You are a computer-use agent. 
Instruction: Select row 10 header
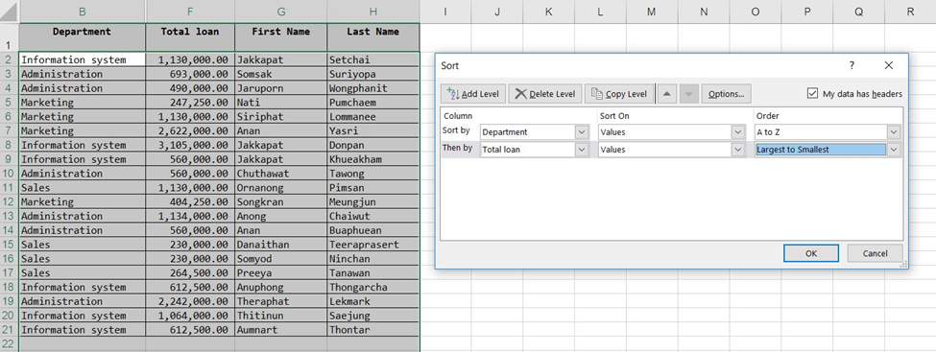tap(9, 174)
